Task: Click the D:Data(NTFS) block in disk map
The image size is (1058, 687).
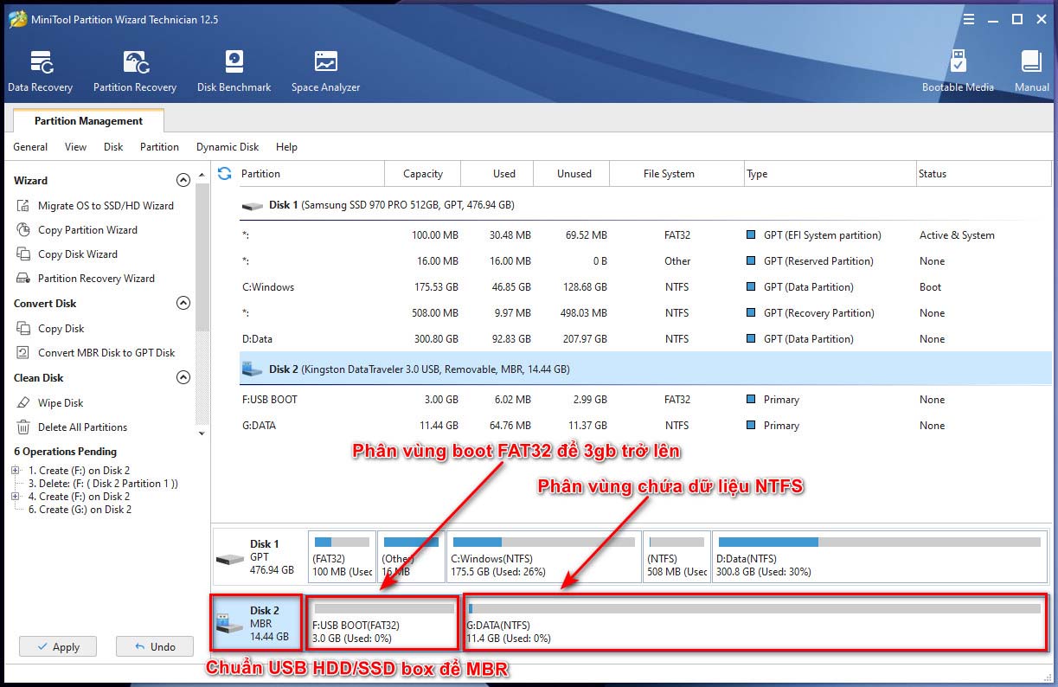Action: (878, 557)
